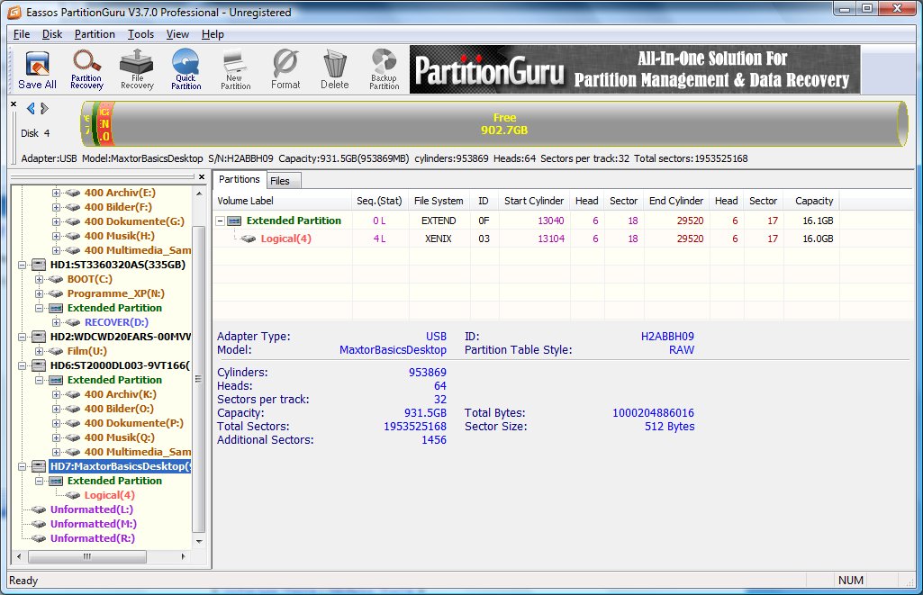Open the Help menu
This screenshot has width=923, height=595.
(x=213, y=34)
